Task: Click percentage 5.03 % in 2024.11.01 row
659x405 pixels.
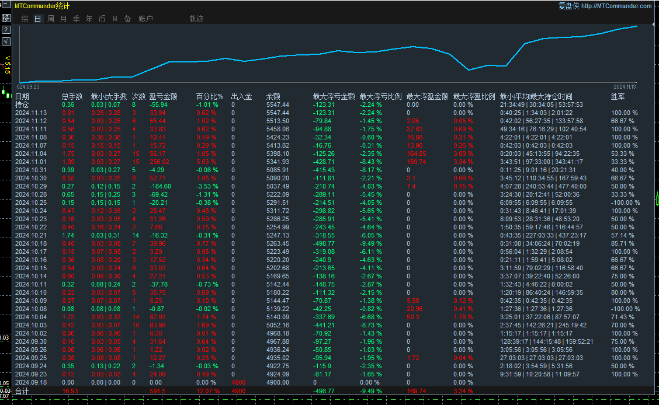Action: [206, 162]
